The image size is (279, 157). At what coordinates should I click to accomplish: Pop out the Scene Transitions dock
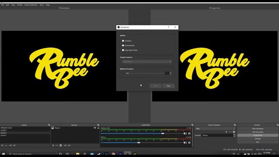click(x=235, y=125)
